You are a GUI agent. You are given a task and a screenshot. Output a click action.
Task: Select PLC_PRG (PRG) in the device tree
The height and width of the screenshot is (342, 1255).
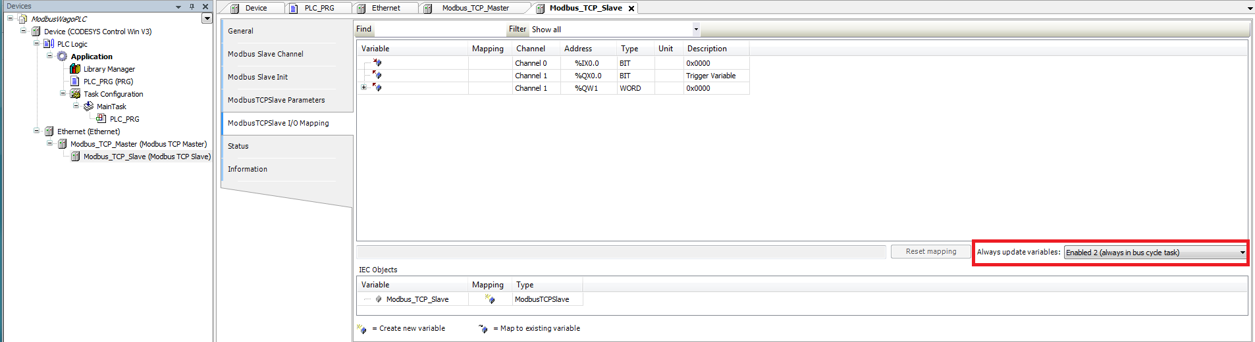pyautogui.click(x=108, y=82)
